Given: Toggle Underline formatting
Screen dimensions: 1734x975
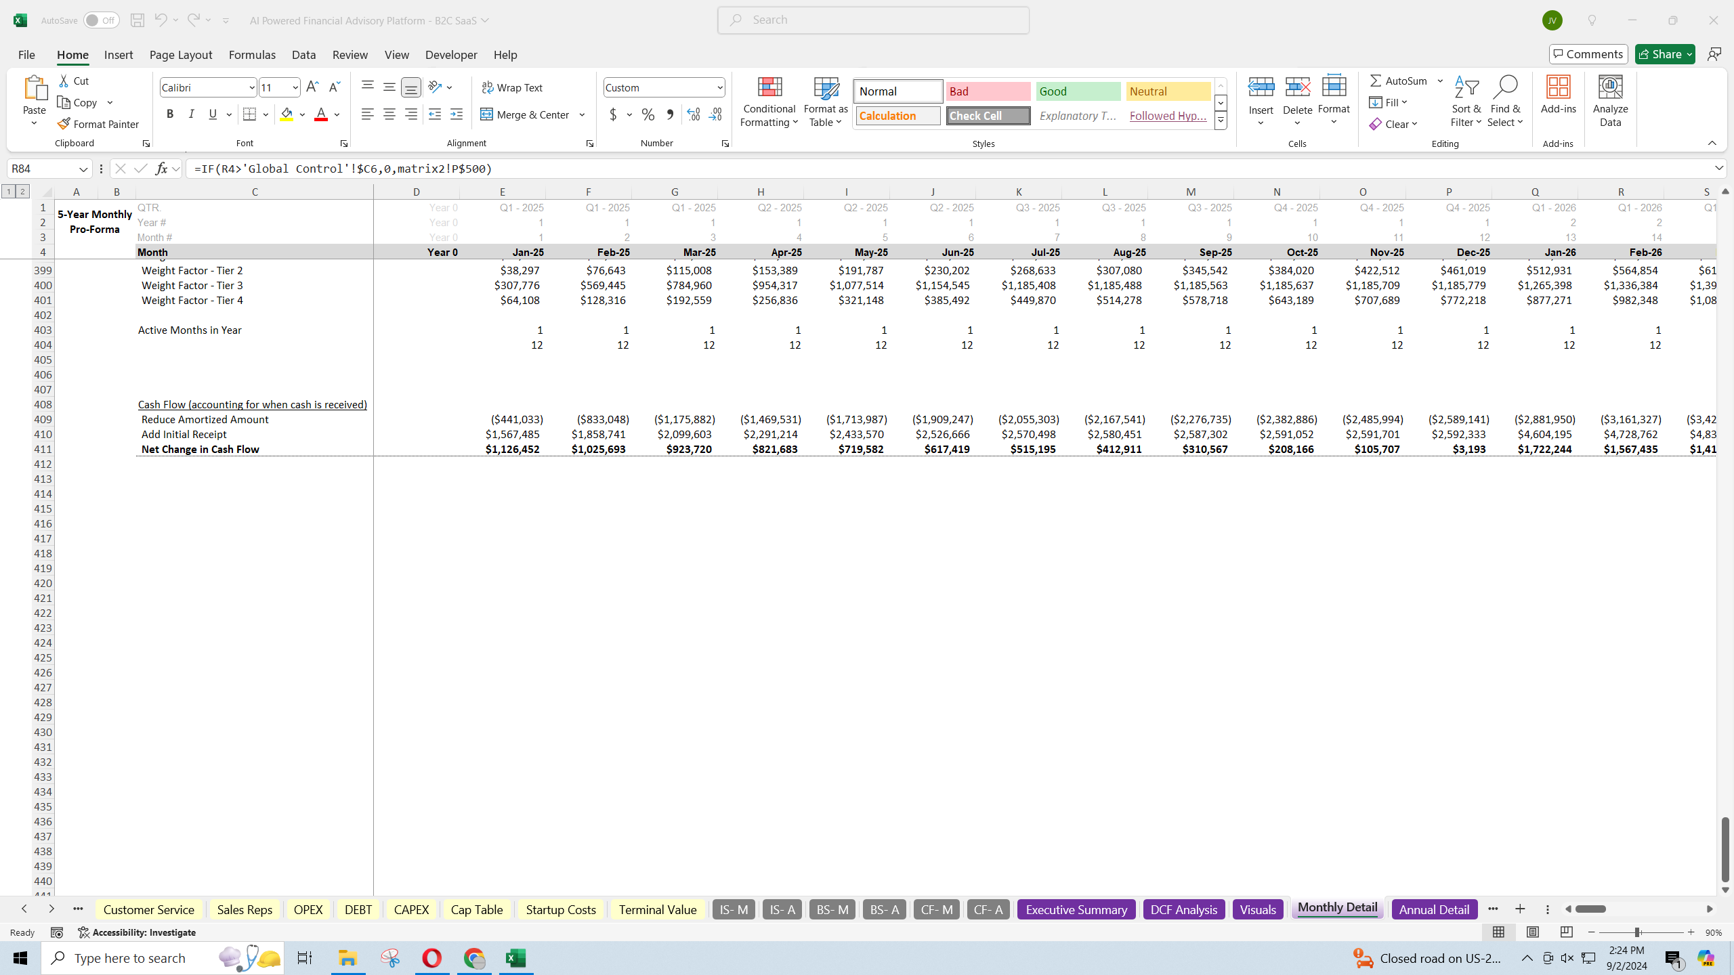Looking at the screenshot, I should (213, 114).
